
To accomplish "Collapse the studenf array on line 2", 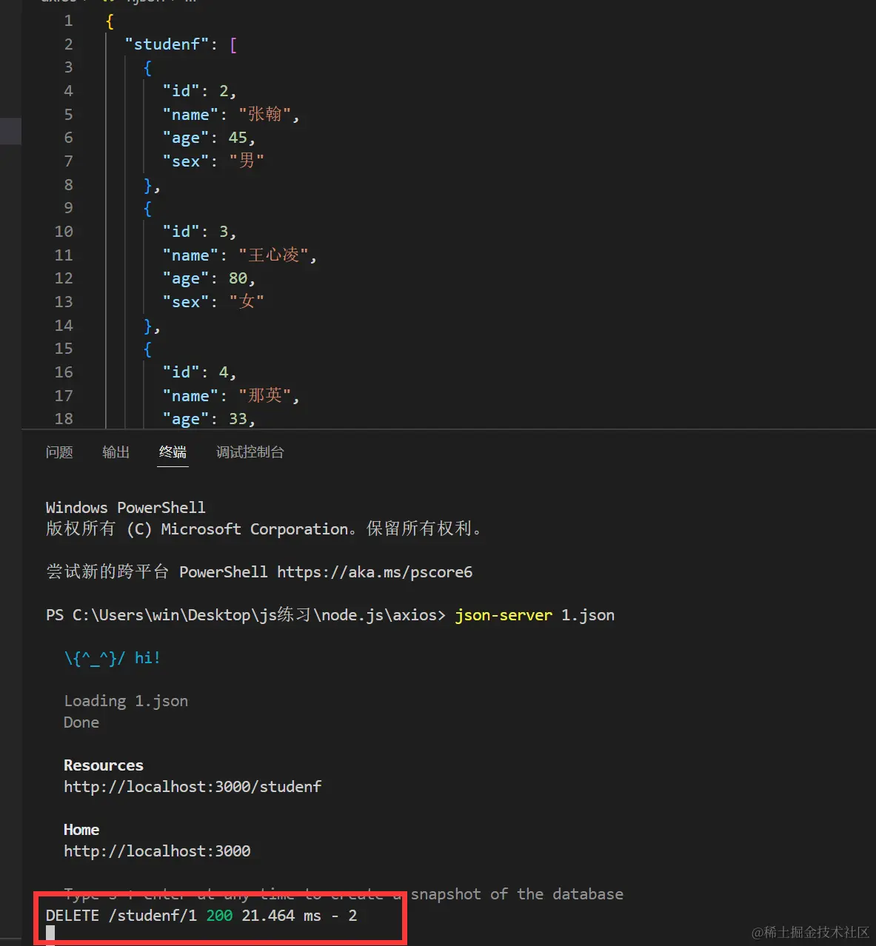I will (x=89, y=44).
